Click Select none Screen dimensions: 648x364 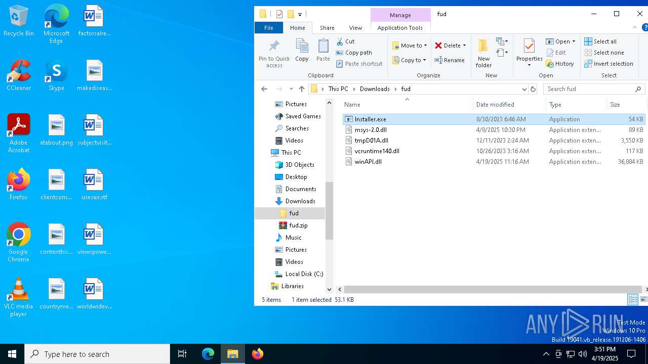click(x=604, y=53)
